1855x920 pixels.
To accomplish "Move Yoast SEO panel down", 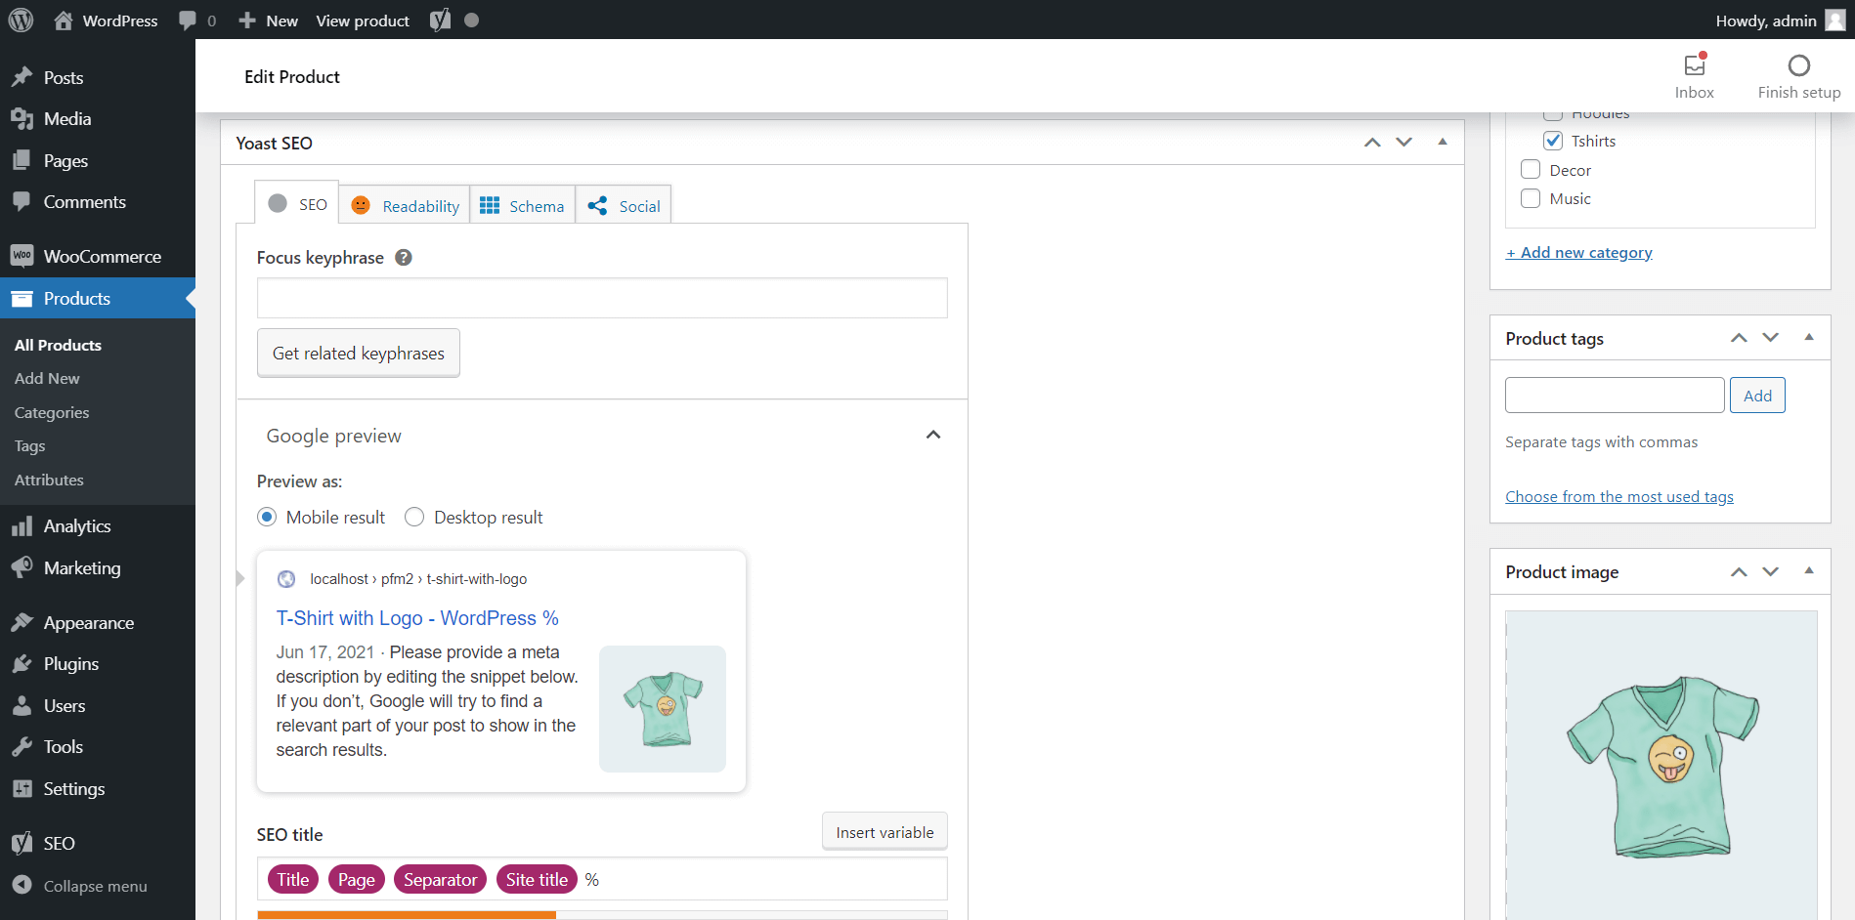I will [x=1404, y=143].
